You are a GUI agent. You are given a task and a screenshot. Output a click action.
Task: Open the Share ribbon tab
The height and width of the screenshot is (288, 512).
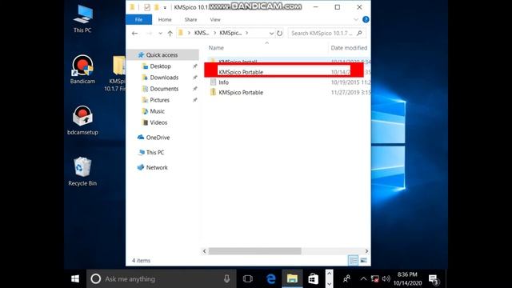[190, 19]
